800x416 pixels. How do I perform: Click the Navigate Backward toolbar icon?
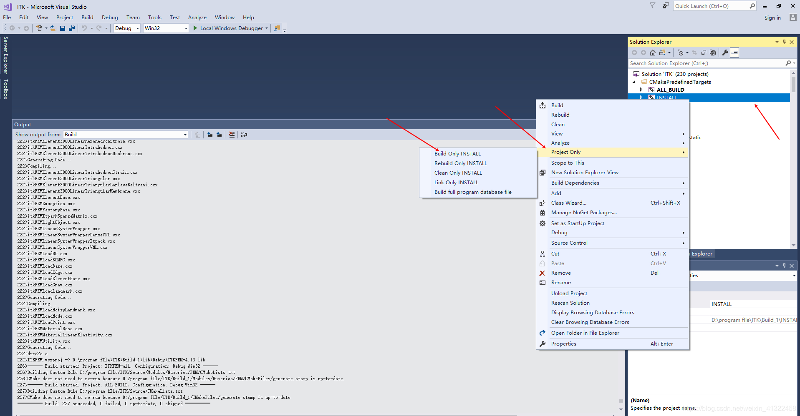click(x=12, y=28)
